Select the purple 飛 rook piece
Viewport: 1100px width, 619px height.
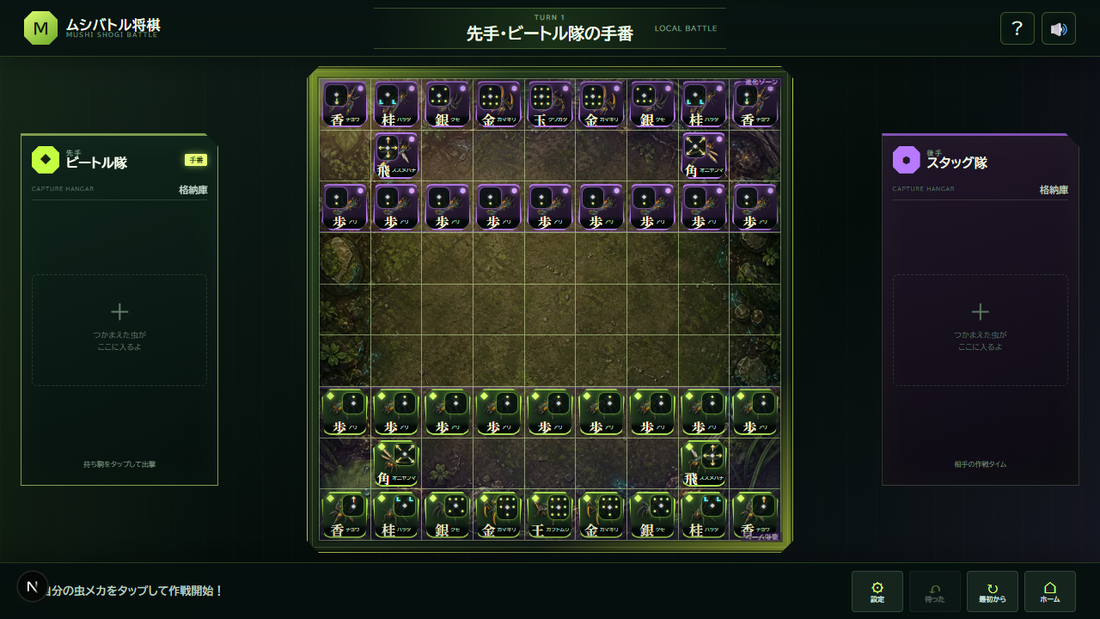tap(396, 156)
